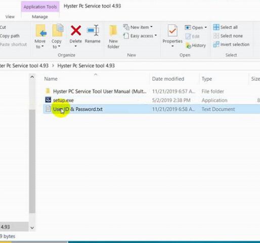Expand the Open dropdown arrow
Screen dimensions: 260x243
click(205, 27)
